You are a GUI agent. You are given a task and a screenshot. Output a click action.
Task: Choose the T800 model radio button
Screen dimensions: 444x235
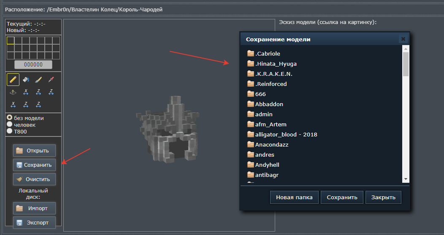tap(10, 131)
